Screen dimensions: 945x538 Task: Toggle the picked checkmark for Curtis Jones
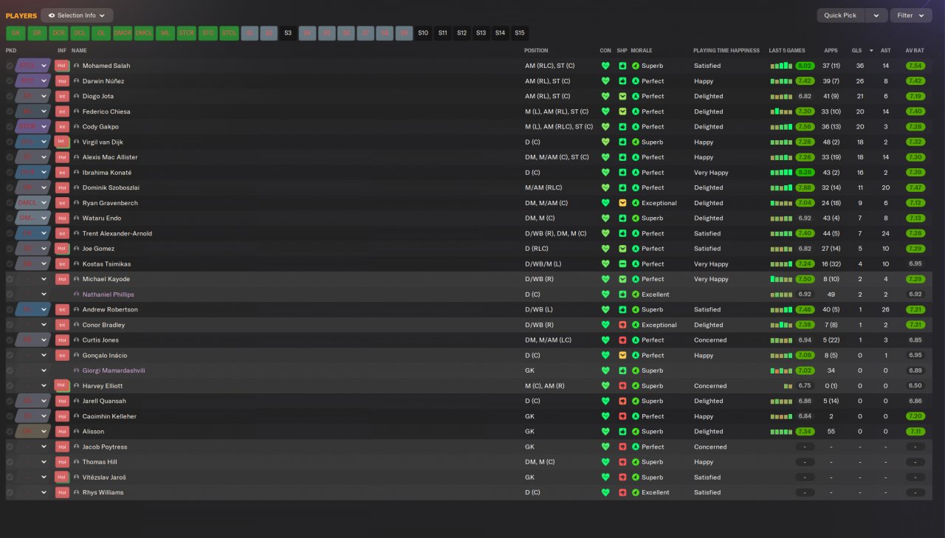pyautogui.click(x=10, y=340)
